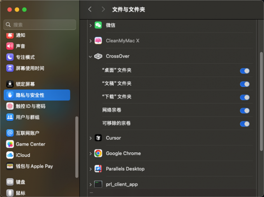This screenshot has height=197, width=264.
Task: Collapse the CrossOver permissions list
Action: click(90, 57)
